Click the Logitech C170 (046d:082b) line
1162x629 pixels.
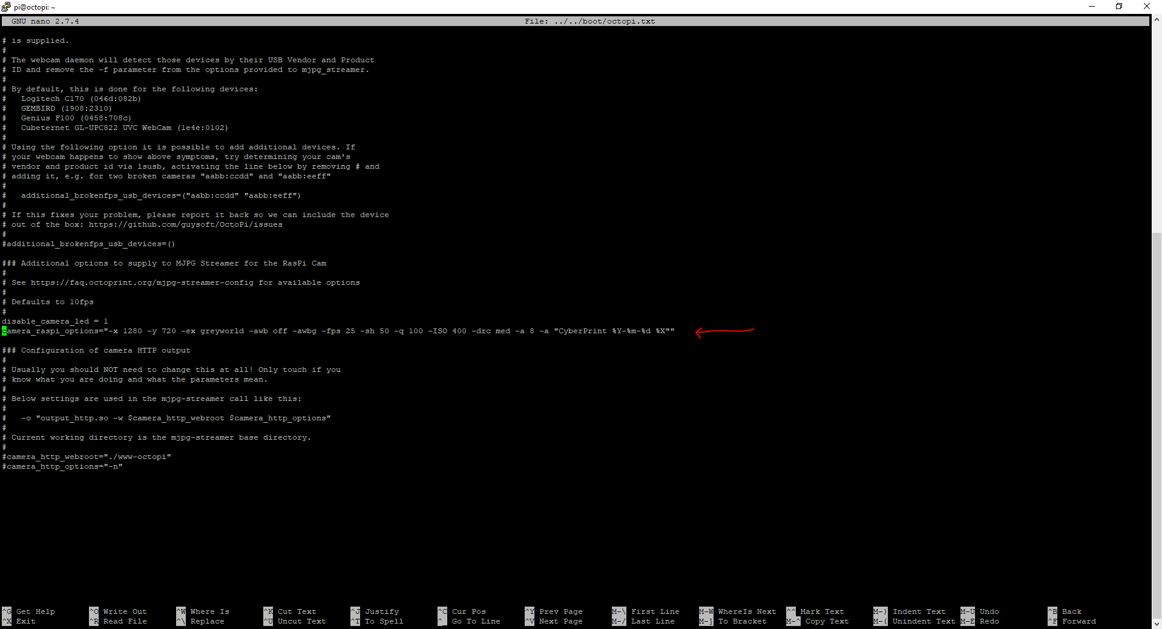point(81,99)
